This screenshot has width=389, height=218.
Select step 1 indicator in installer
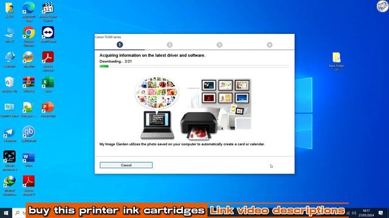pos(120,45)
